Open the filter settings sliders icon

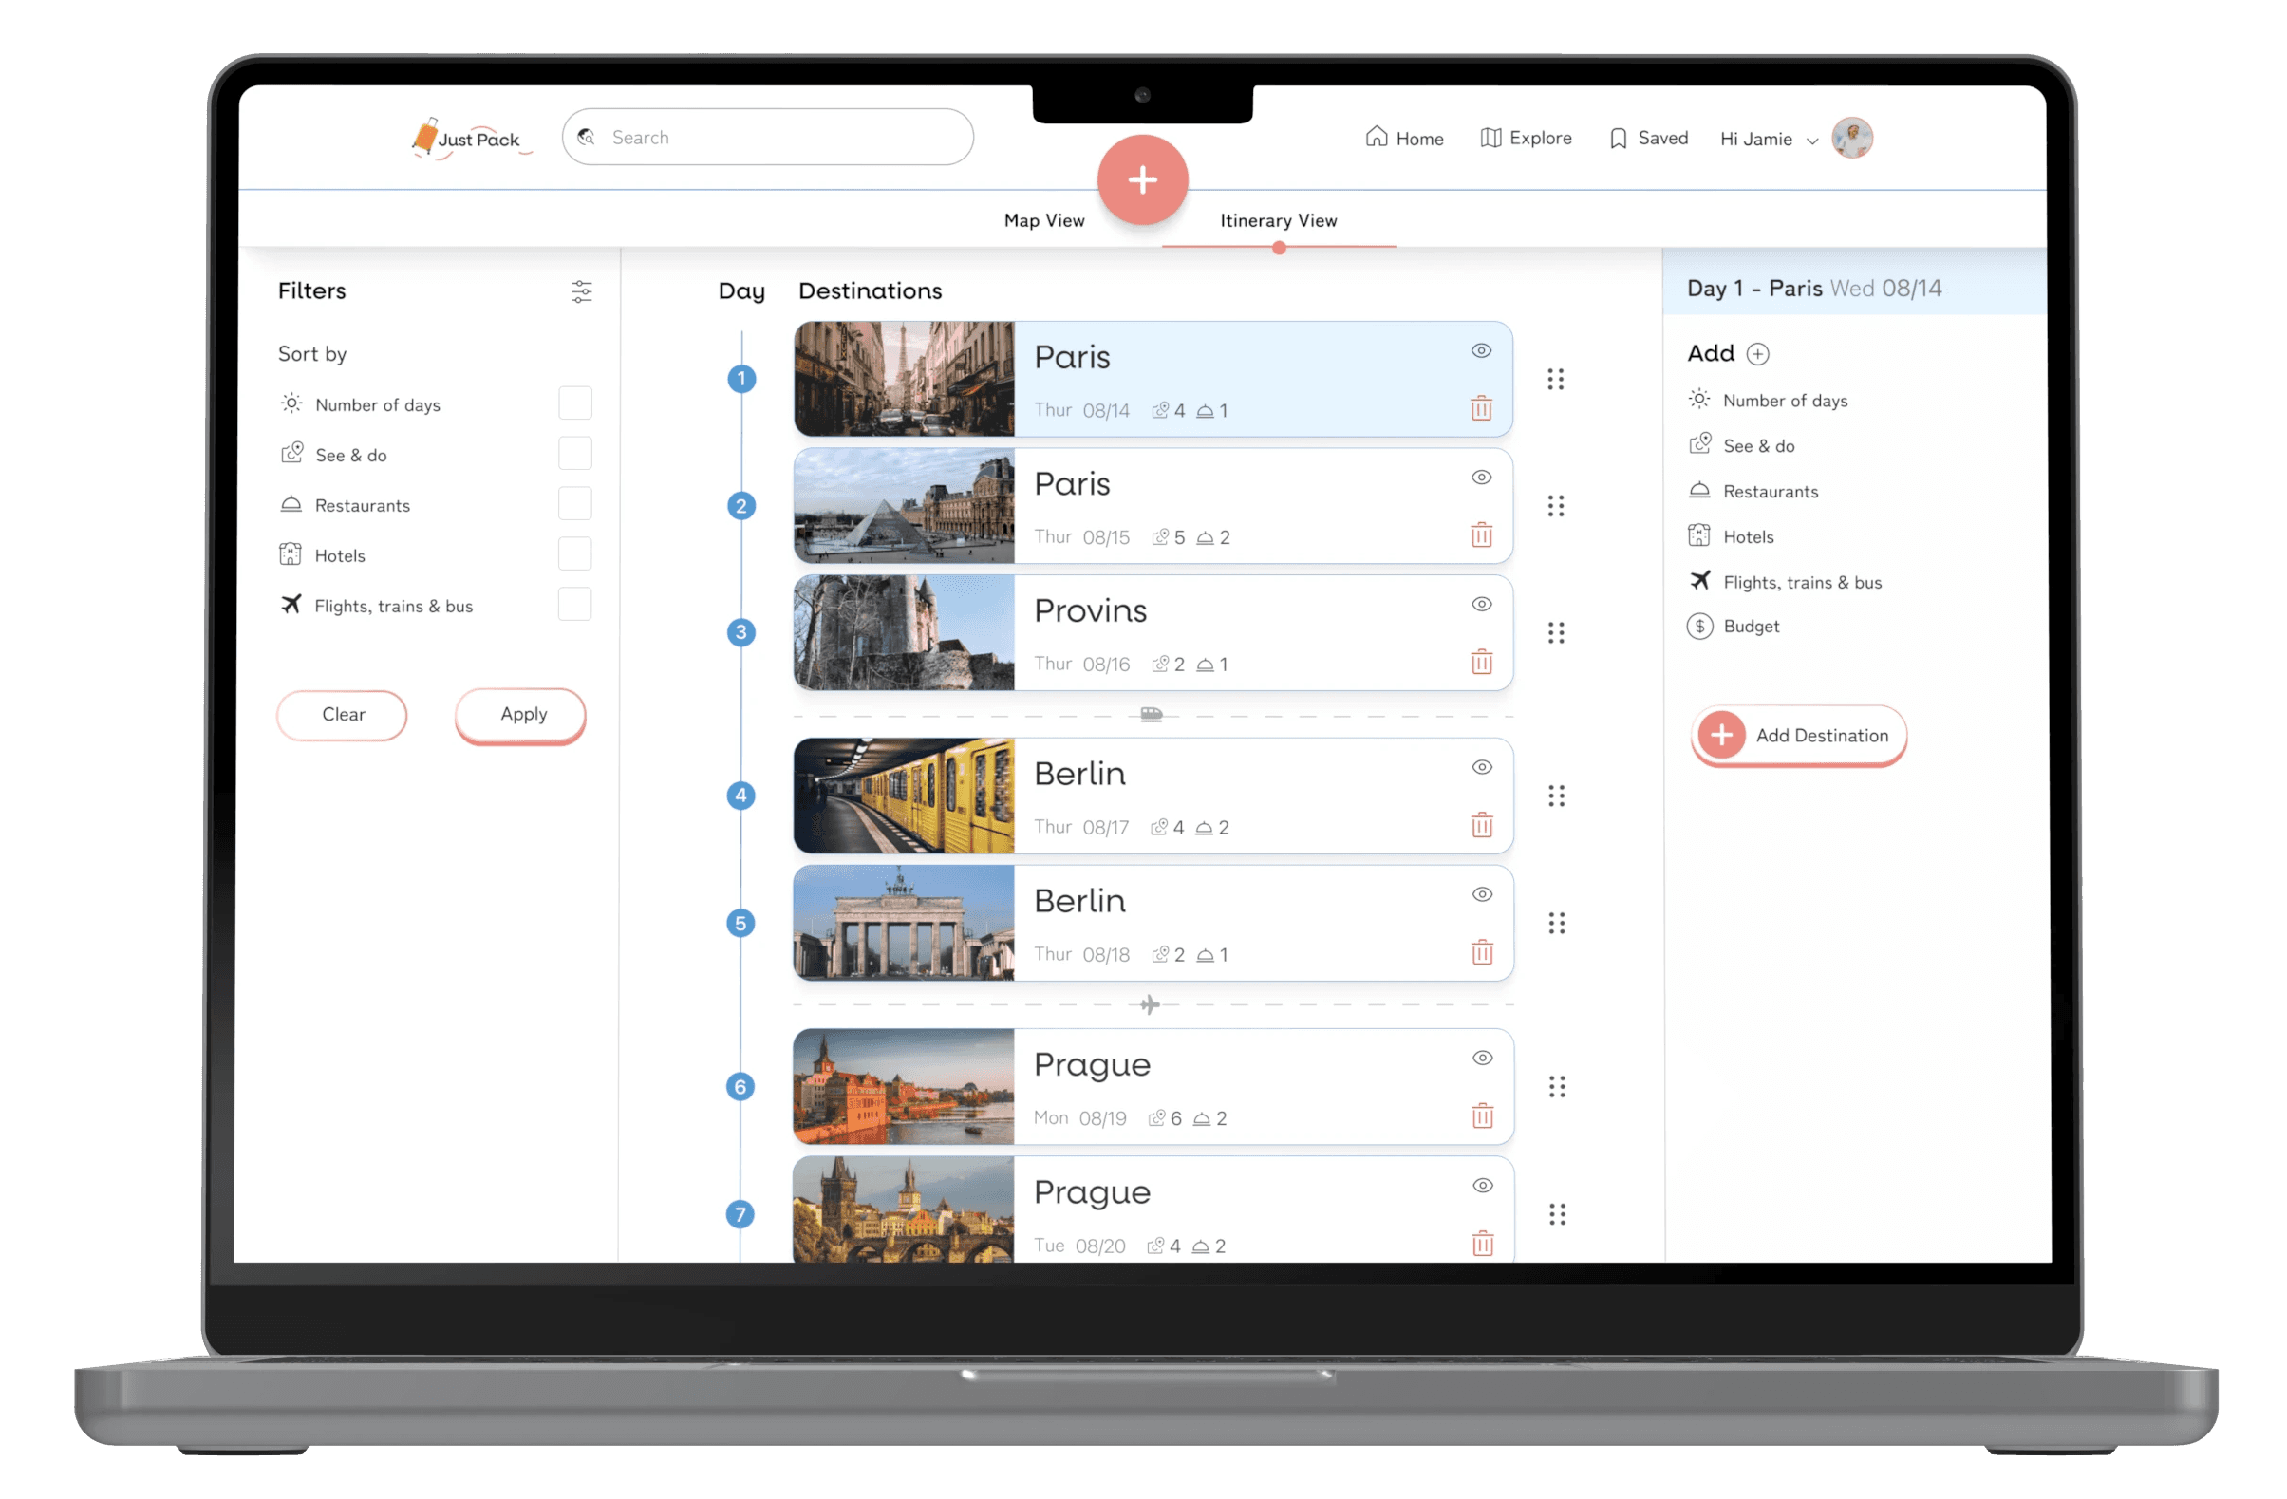582,292
